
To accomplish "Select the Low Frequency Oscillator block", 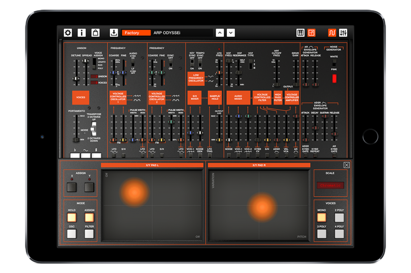I will click(196, 78).
